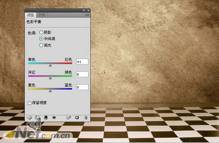Switch to the 调整 tab
Image resolution: width=219 pixels, height=143 pixels.
coord(31,15)
